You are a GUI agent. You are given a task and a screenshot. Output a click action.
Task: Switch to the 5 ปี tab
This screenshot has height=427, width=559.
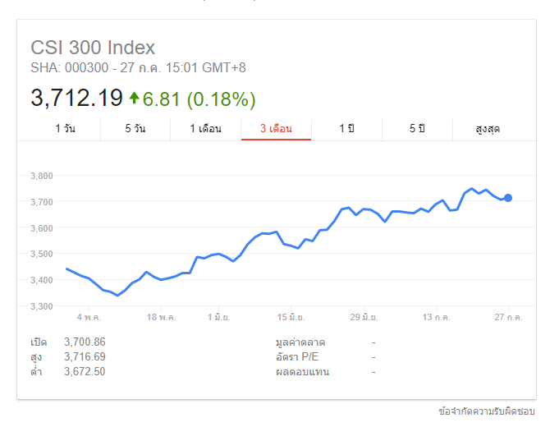coord(417,129)
